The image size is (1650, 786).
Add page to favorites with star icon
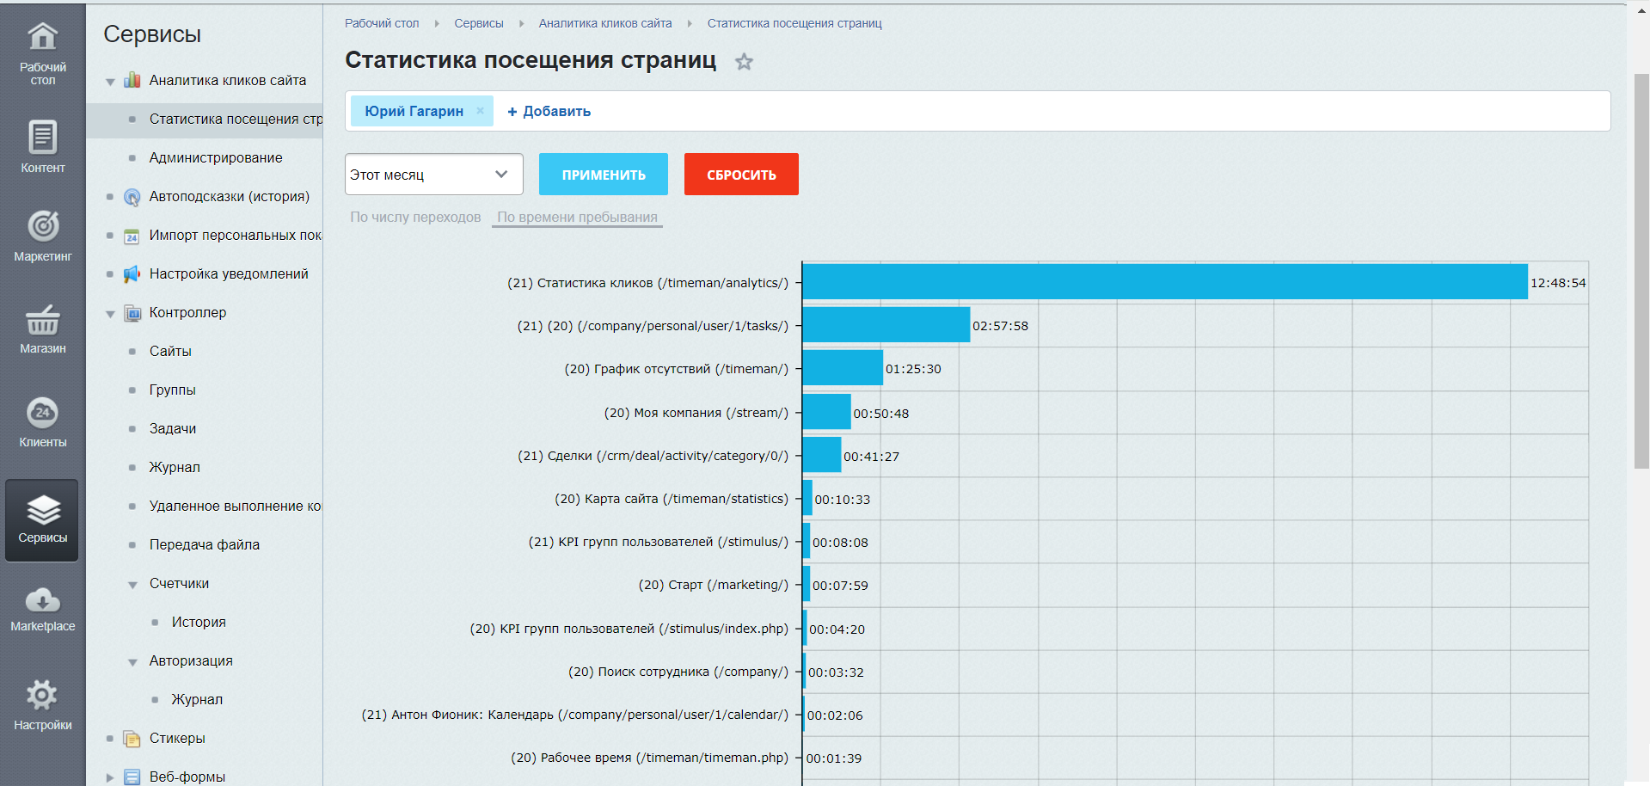click(x=744, y=62)
